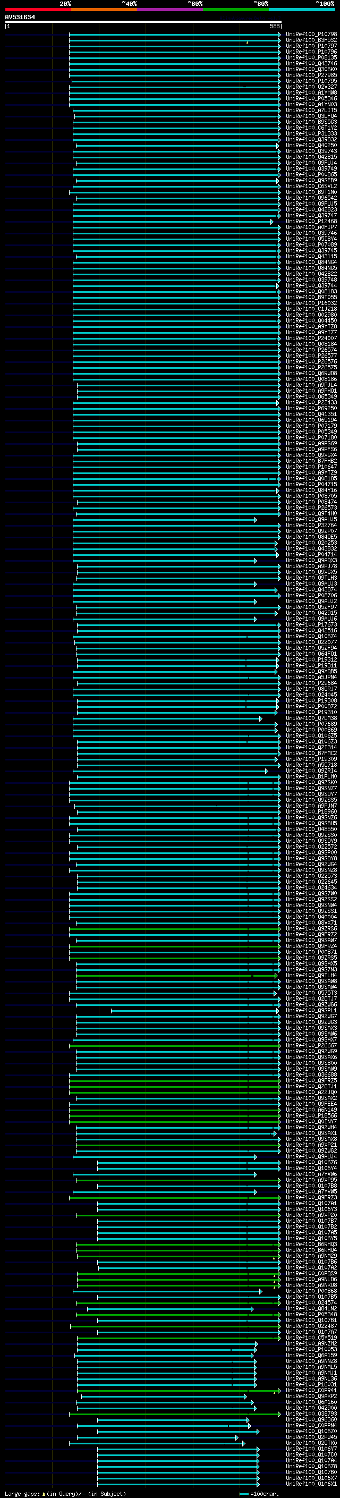Select the UniRef100_C1JZ18 label
The width and height of the screenshot is (340, 1498).
[x=311, y=309]
